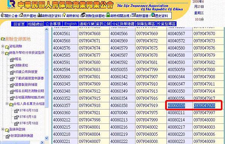Open 公告事項 in blue nav bar
Viewport: 225px width, 144px height.
click(x=53, y=24)
